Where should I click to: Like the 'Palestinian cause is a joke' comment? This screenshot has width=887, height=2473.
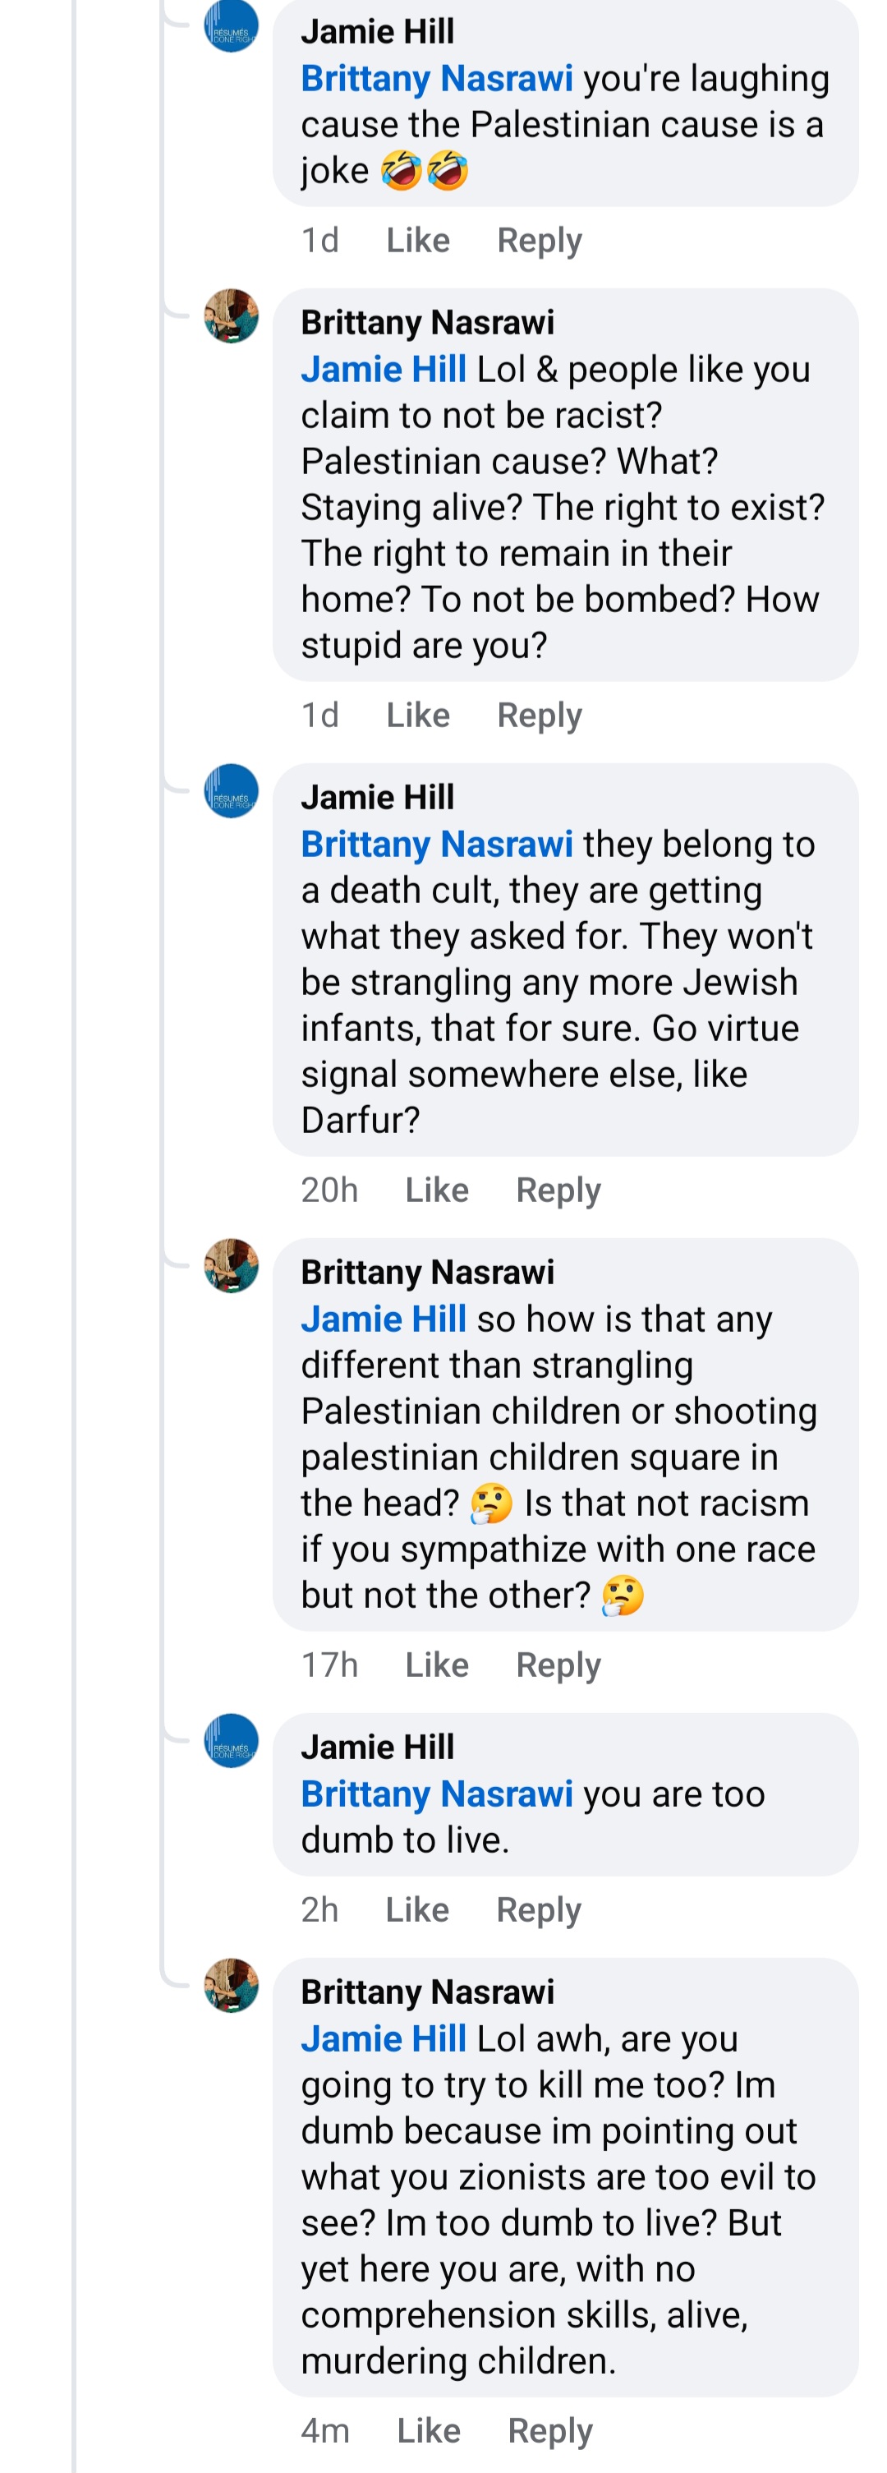point(417,240)
